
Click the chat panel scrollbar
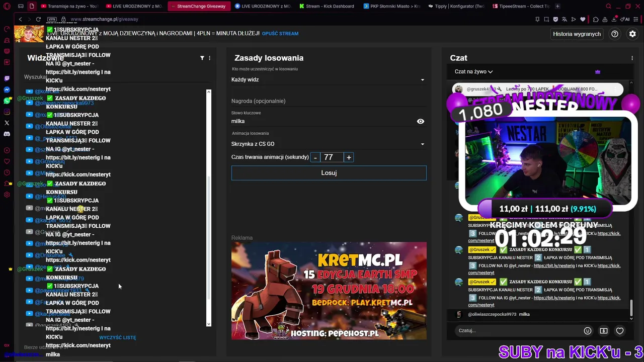[632, 309]
